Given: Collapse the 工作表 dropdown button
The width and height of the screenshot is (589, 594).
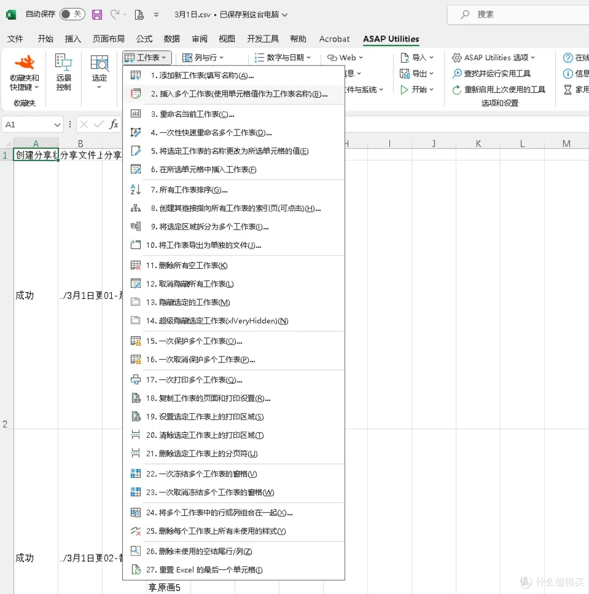Looking at the screenshot, I should (x=147, y=57).
